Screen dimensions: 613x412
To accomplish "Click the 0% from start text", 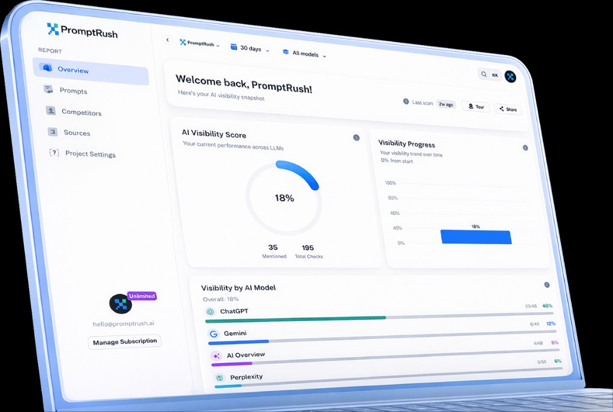I will [396, 160].
